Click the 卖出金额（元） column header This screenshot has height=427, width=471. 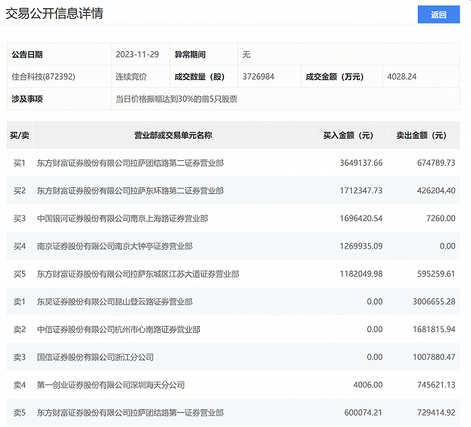pyautogui.click(x=421, y=135)
